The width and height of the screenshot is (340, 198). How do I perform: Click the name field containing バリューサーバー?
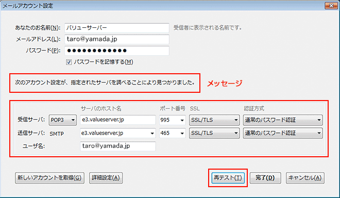tap(117, 28)
